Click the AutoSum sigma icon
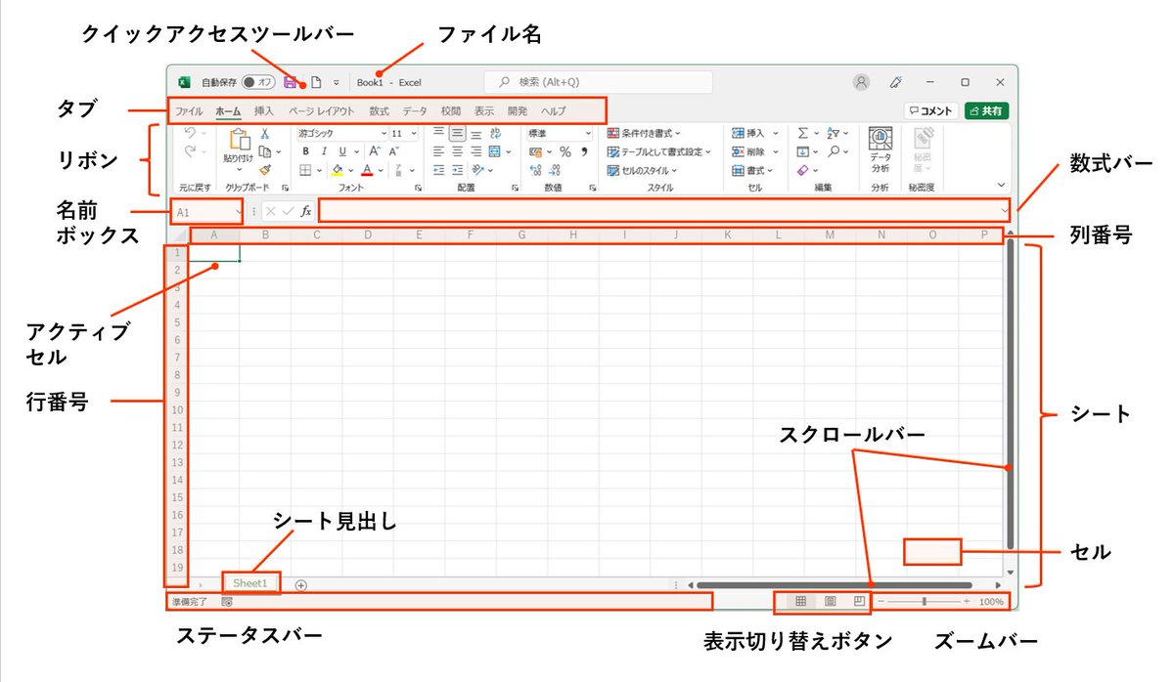Image resolution: width=1174 pixels, height=682 pixels. tap(802, 133)
